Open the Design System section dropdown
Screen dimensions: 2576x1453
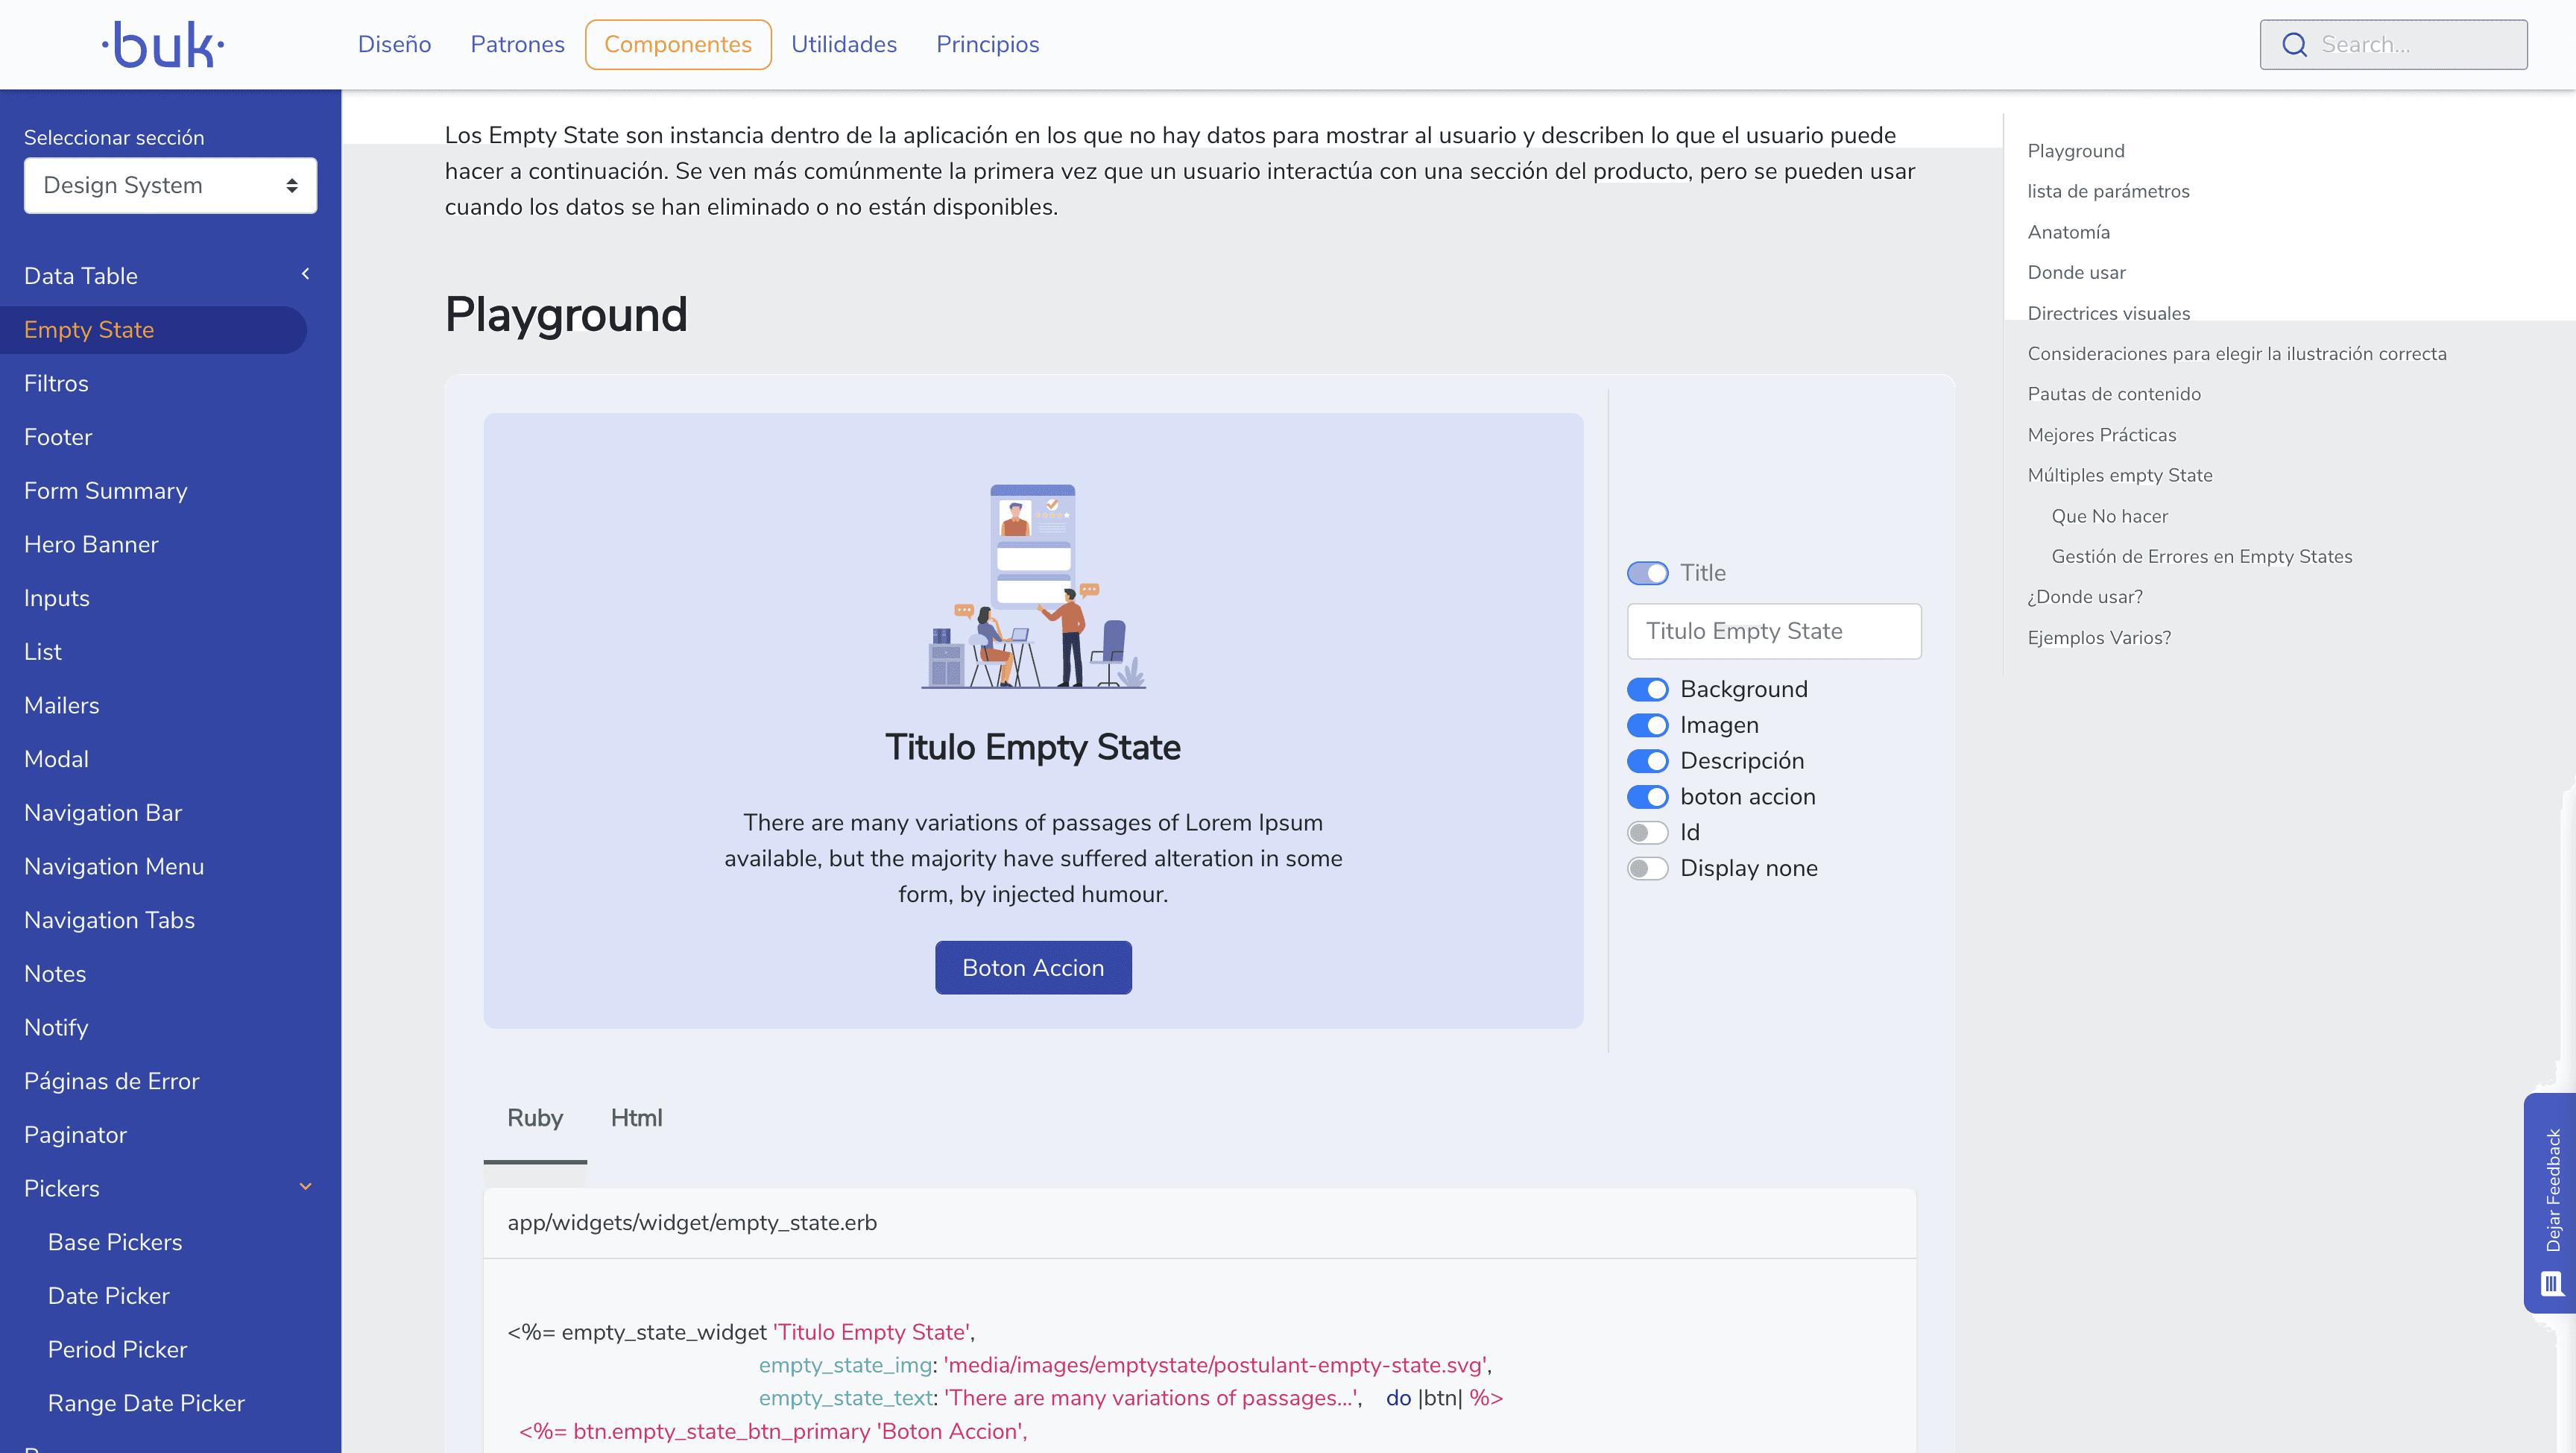point(170,185)
